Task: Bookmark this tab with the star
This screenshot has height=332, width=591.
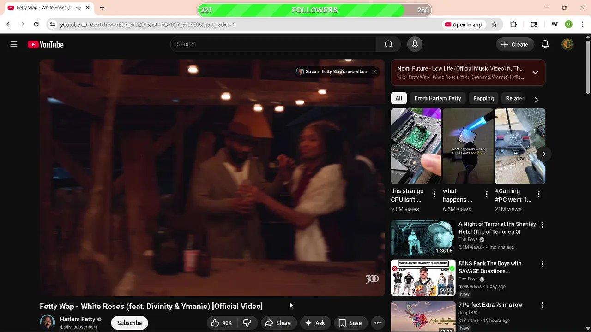Action: (494, 24)
